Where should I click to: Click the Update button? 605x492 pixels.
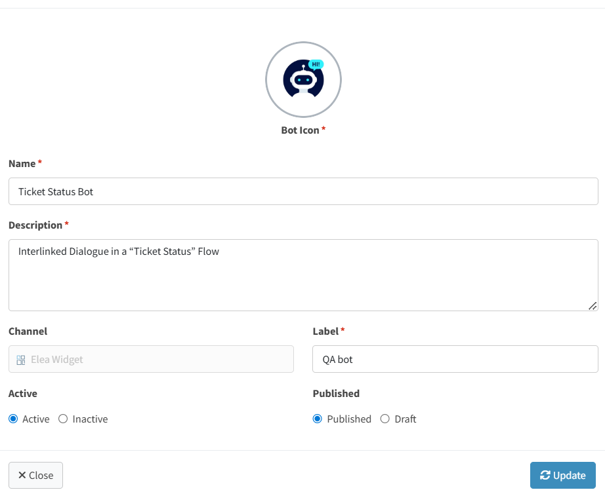pyautogui.click(x=562, y=476)
